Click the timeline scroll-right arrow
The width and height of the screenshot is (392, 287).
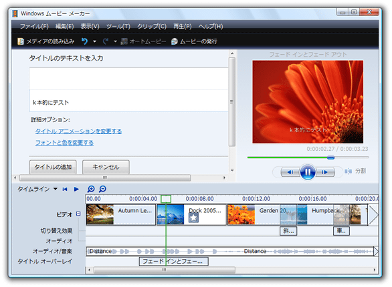coord(374,270)
